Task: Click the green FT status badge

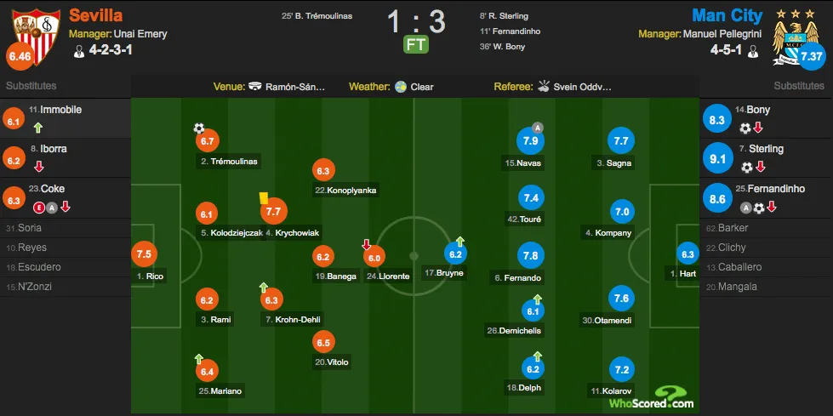Action: tap(415, 44)
